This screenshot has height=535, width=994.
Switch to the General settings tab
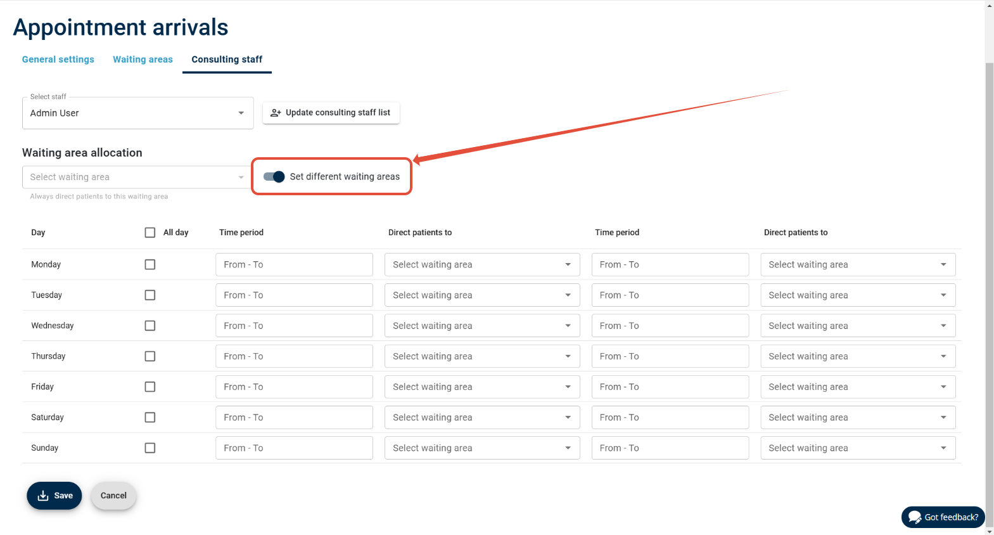pyautogui.click(x=58, y=60)
